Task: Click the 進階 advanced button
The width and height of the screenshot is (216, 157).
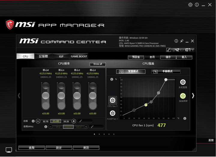Action: click(31, 148)
